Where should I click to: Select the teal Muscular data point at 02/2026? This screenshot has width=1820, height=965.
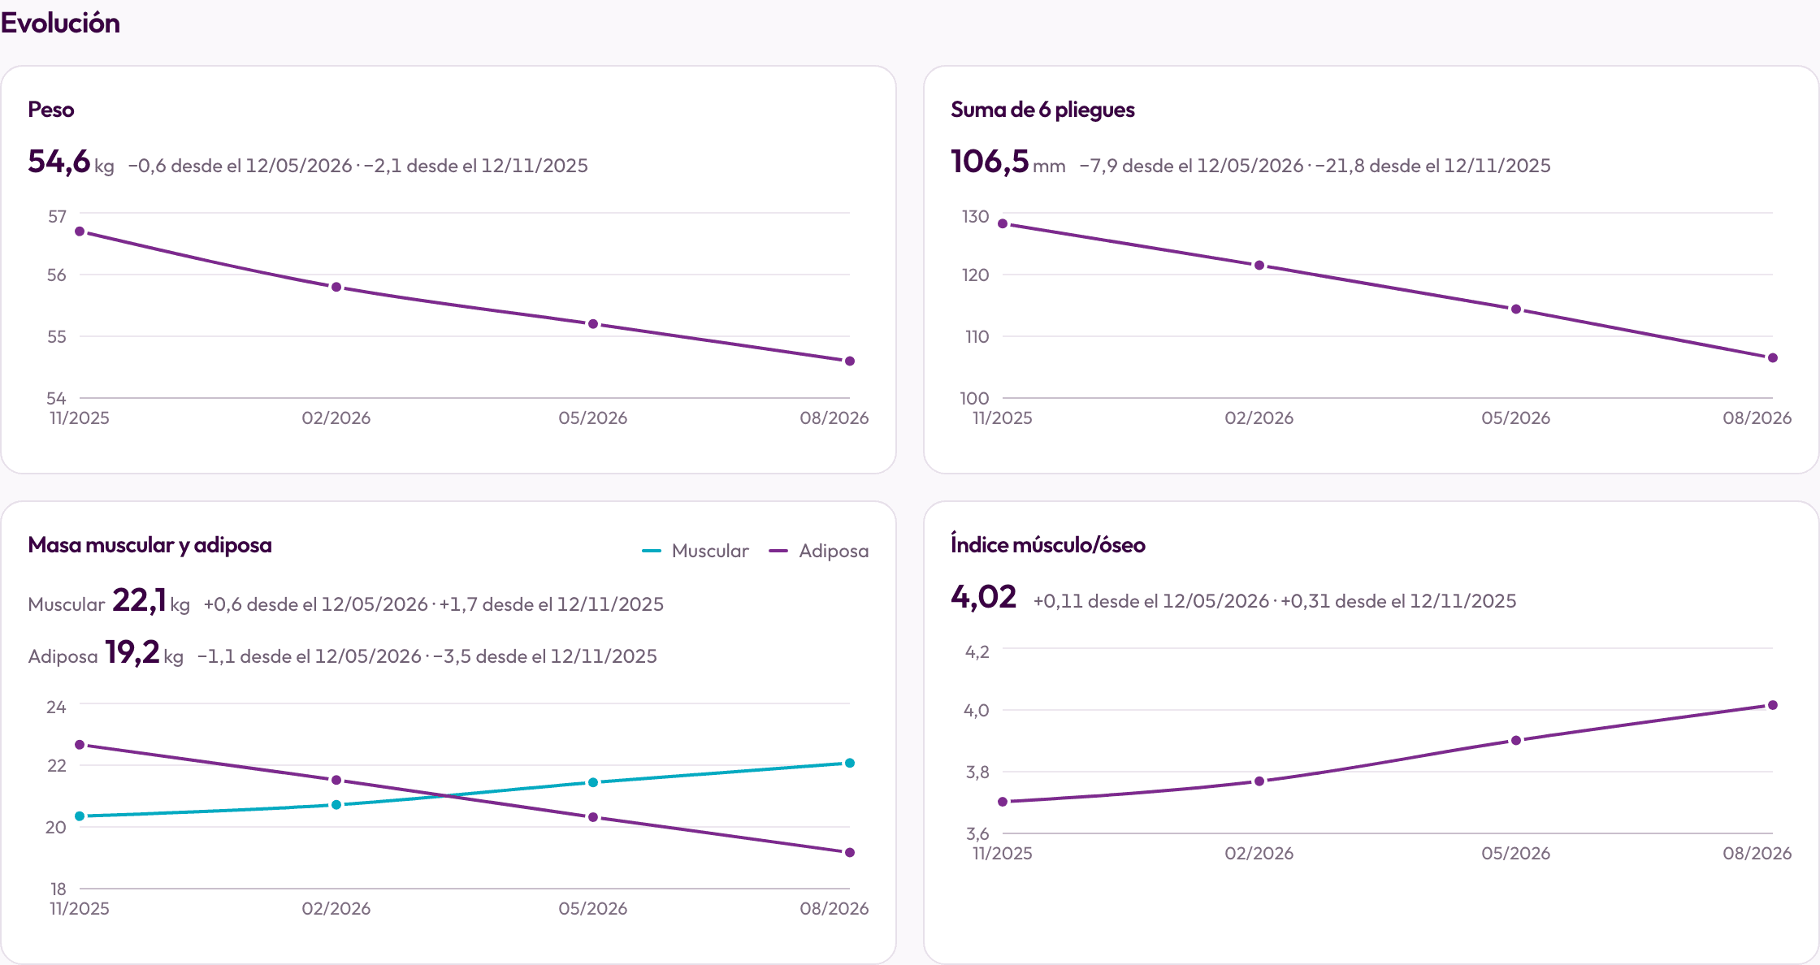336,805
